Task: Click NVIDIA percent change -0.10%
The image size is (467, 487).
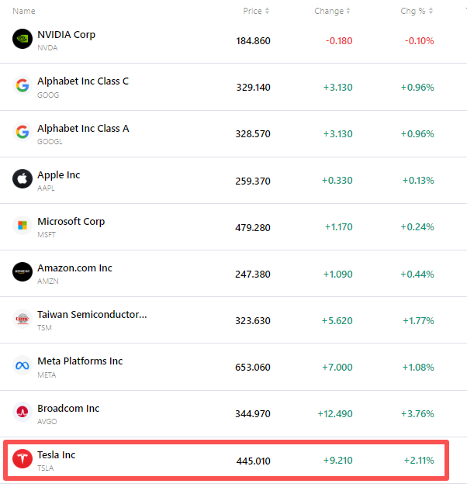Action: [x=420, y=40]
